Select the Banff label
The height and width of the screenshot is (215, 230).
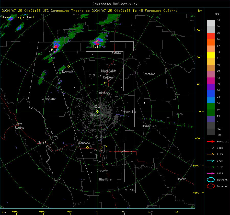pos(42,142)
